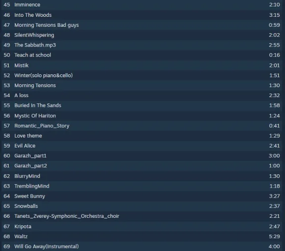
Task: Select Buried In The Sands track
Action: tap(142, 105)
